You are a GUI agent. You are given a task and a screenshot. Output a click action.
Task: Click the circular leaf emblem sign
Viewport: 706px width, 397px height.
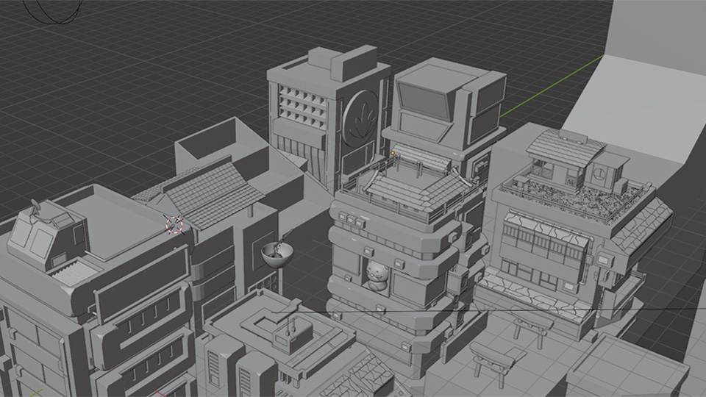tap(363, 118)
